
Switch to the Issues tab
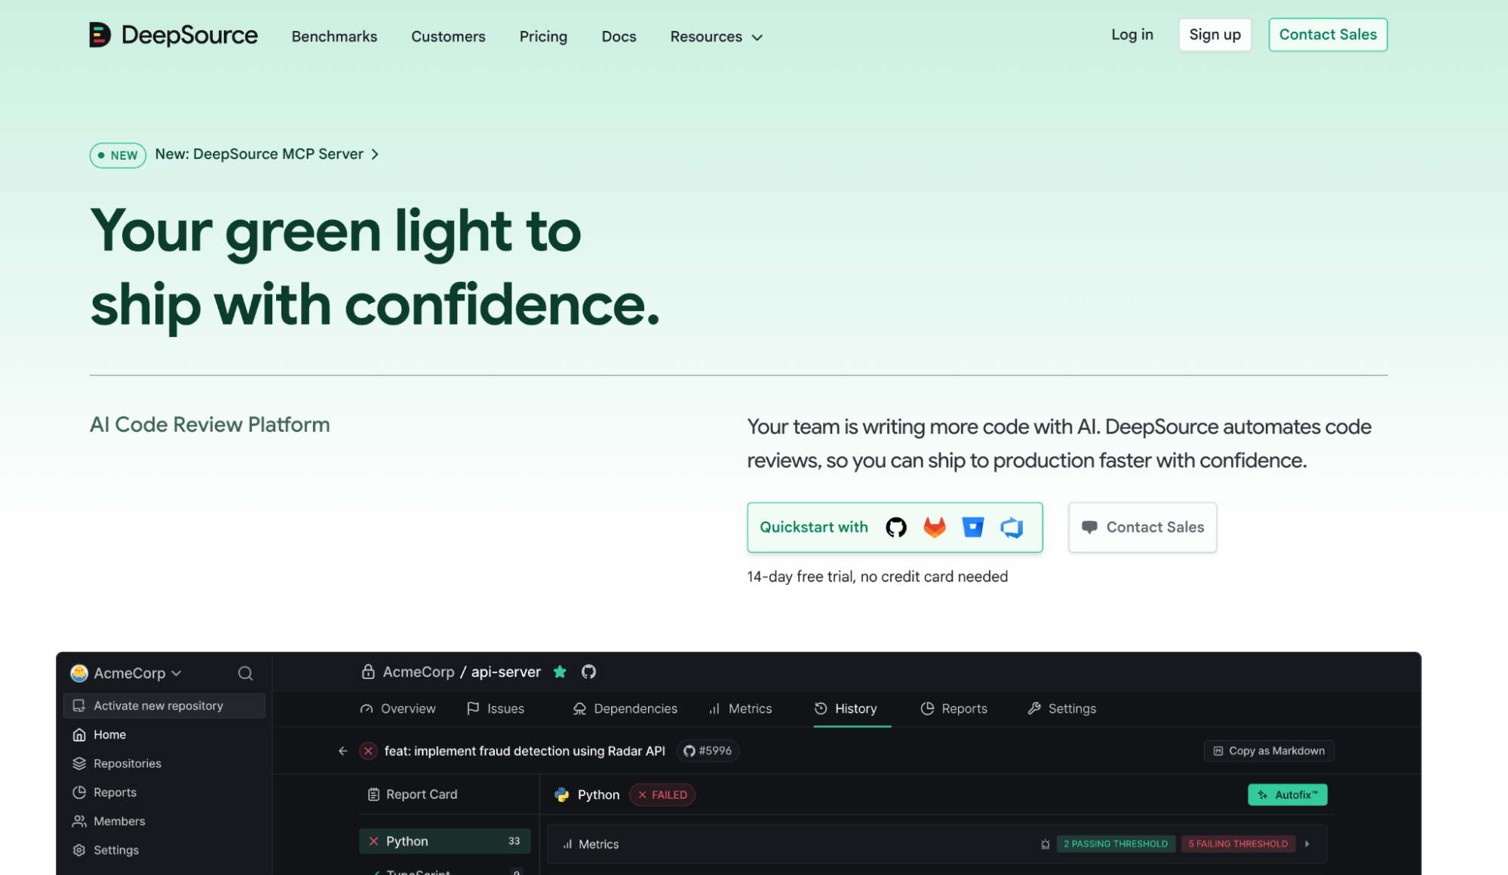click(496, 708)
